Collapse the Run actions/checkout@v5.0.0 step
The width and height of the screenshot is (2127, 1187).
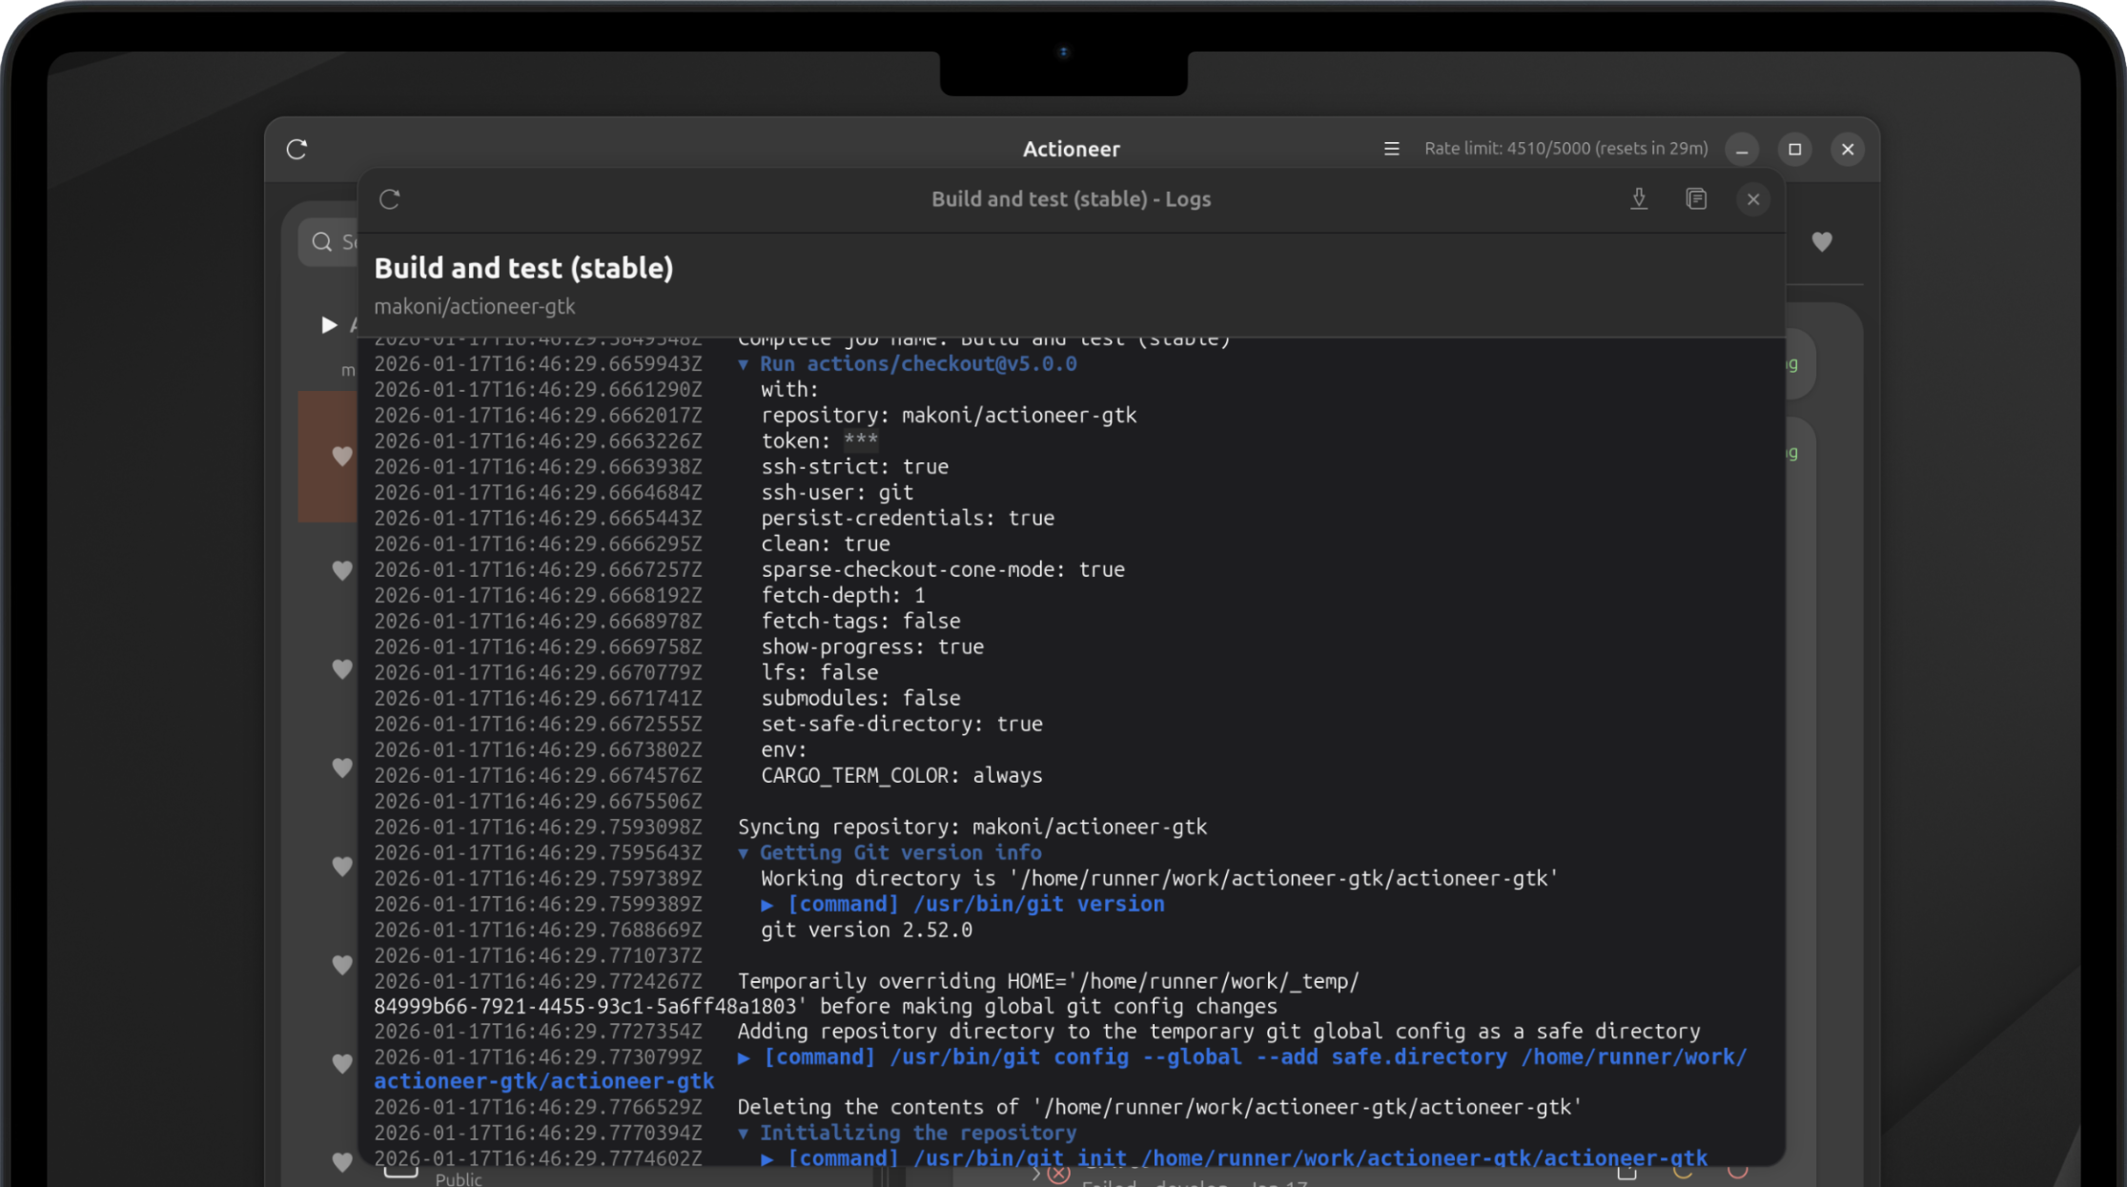[x=745, y=363]
